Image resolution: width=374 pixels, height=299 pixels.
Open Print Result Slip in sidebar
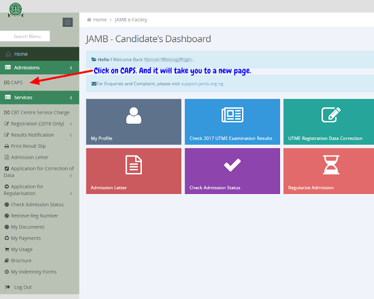pyautogui.click(x=28, y=146)
